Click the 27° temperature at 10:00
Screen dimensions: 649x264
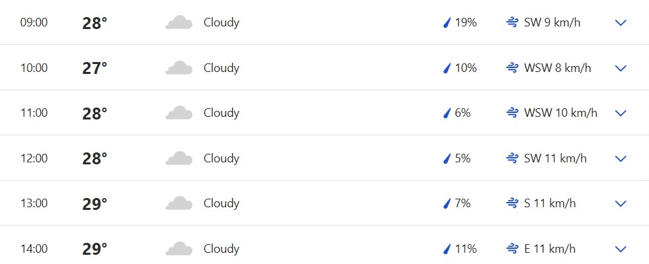click(x=95, y=68)
